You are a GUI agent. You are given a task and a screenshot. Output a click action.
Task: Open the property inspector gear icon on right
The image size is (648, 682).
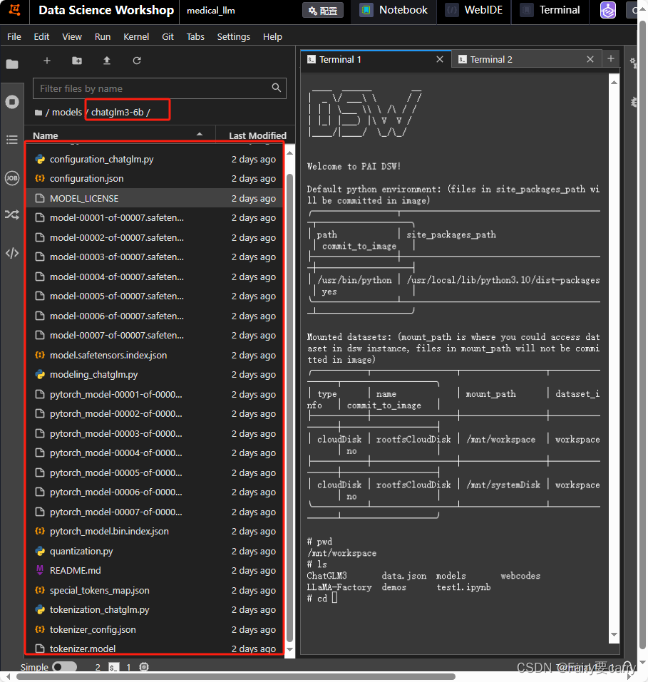tap(633, 63)
